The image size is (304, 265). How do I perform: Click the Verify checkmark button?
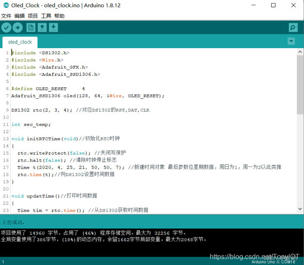pos(6,27)
